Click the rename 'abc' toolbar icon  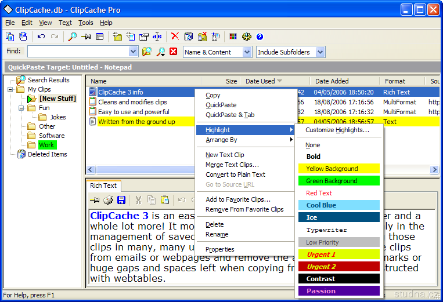(x=157, y=37)
